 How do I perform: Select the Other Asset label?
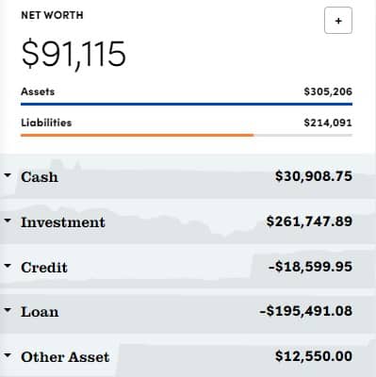coord(65,357)
